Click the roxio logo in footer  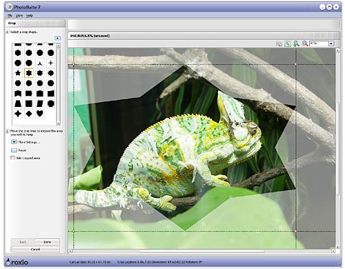[17, 262]
